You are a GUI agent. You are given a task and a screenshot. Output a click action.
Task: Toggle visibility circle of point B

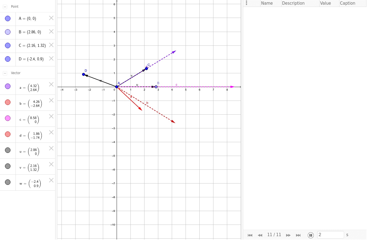pyautogui.click(x=8, y=32)
